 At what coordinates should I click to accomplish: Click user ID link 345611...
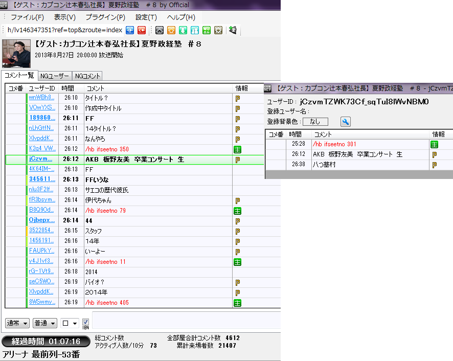42,179
